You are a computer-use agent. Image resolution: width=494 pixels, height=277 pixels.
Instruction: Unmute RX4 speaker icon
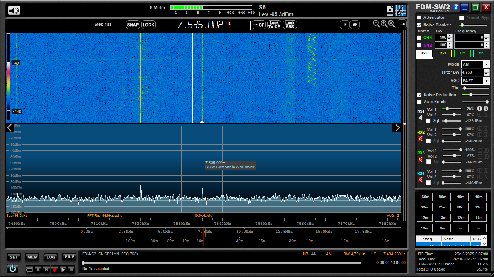pyautogui.click(x=420, y=180)
